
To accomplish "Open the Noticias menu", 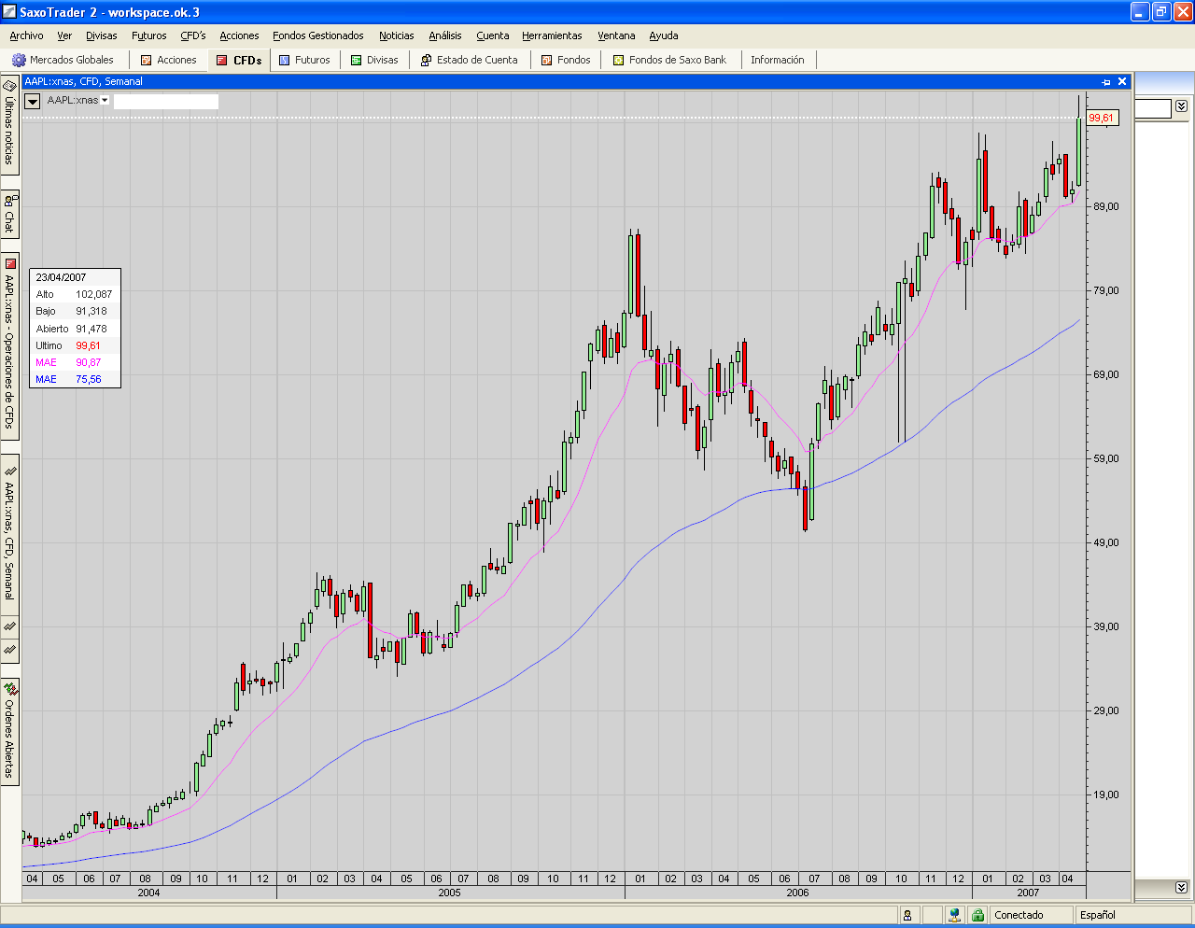I will pos(397,35).
